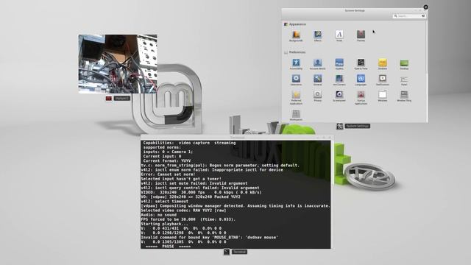Open the Window Tiling settings icon
The width and height of the screenshot is (471, 265).
[x=404, y=96]
